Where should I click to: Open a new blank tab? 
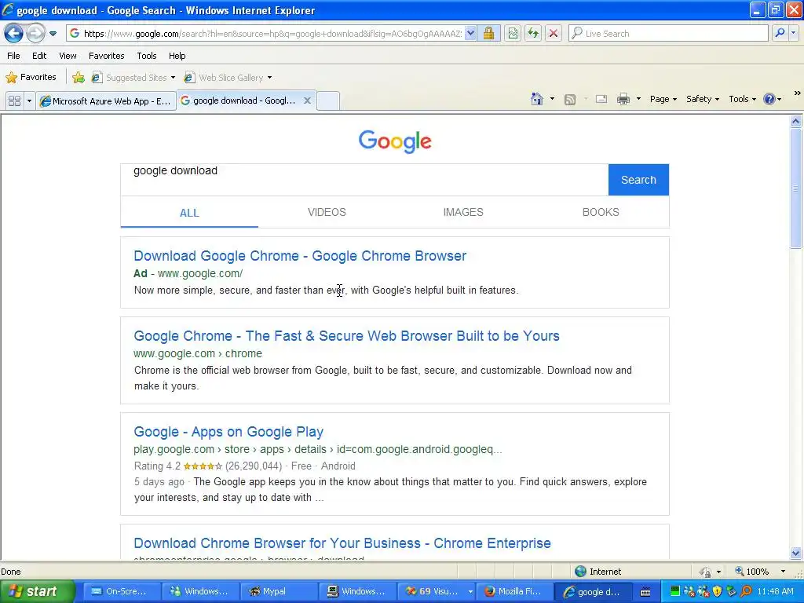click(328, 100)
